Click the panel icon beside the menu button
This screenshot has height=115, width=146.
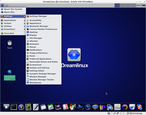click(x=7, y=5)
